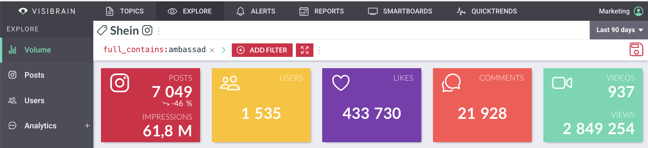
Task: Open the filter bar three-dot options
Action: [x=319, y=50]
